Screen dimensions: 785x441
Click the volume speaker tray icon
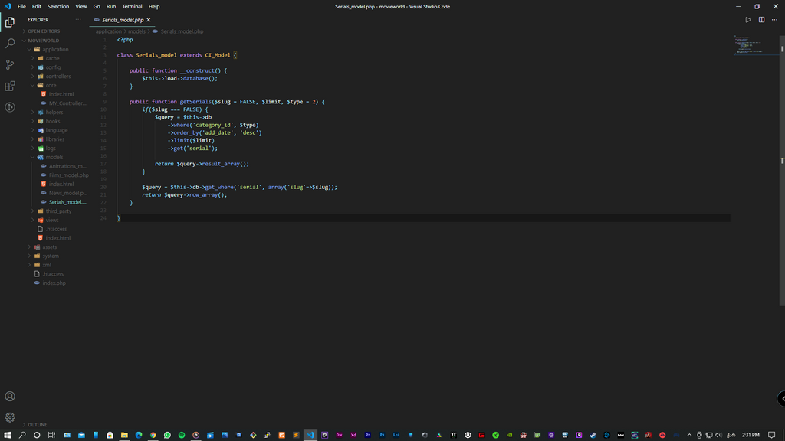(718, 435)
